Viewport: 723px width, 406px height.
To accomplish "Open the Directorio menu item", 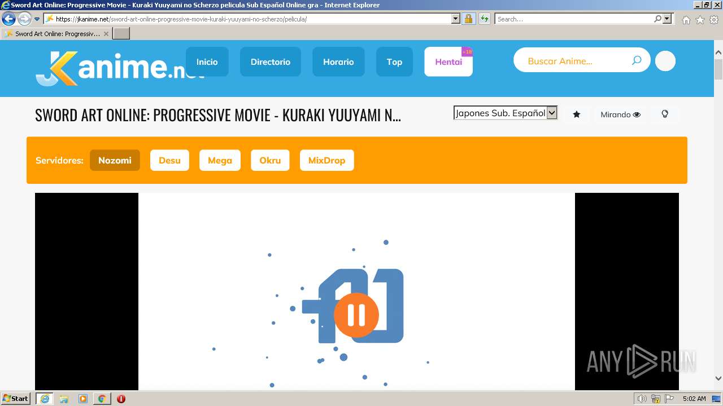I will (x=271, y=62).
